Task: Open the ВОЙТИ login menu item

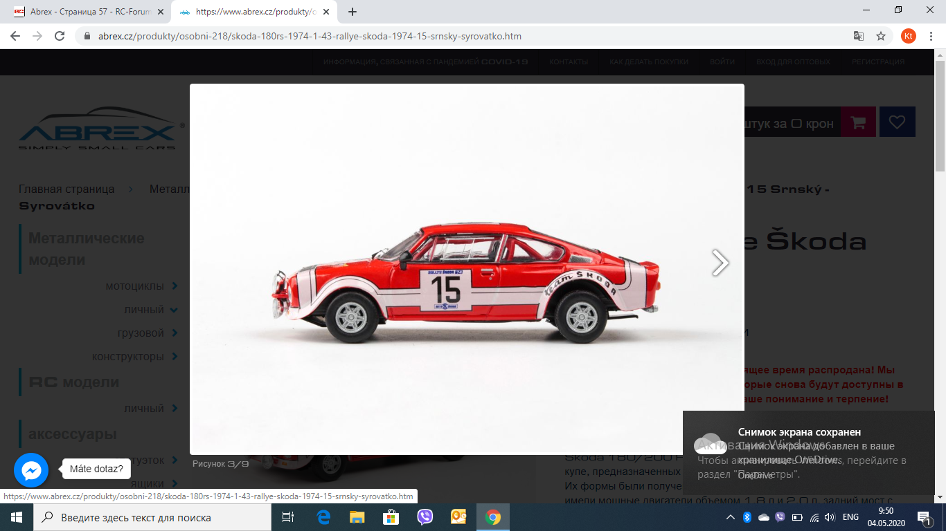Action: pyautogui.click(x=722, y=62)
